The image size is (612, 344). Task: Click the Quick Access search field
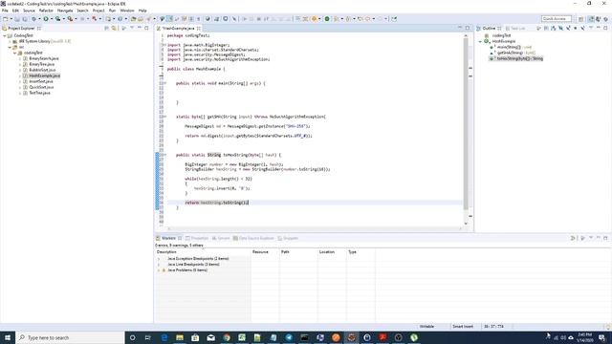(x=557, y=19)
